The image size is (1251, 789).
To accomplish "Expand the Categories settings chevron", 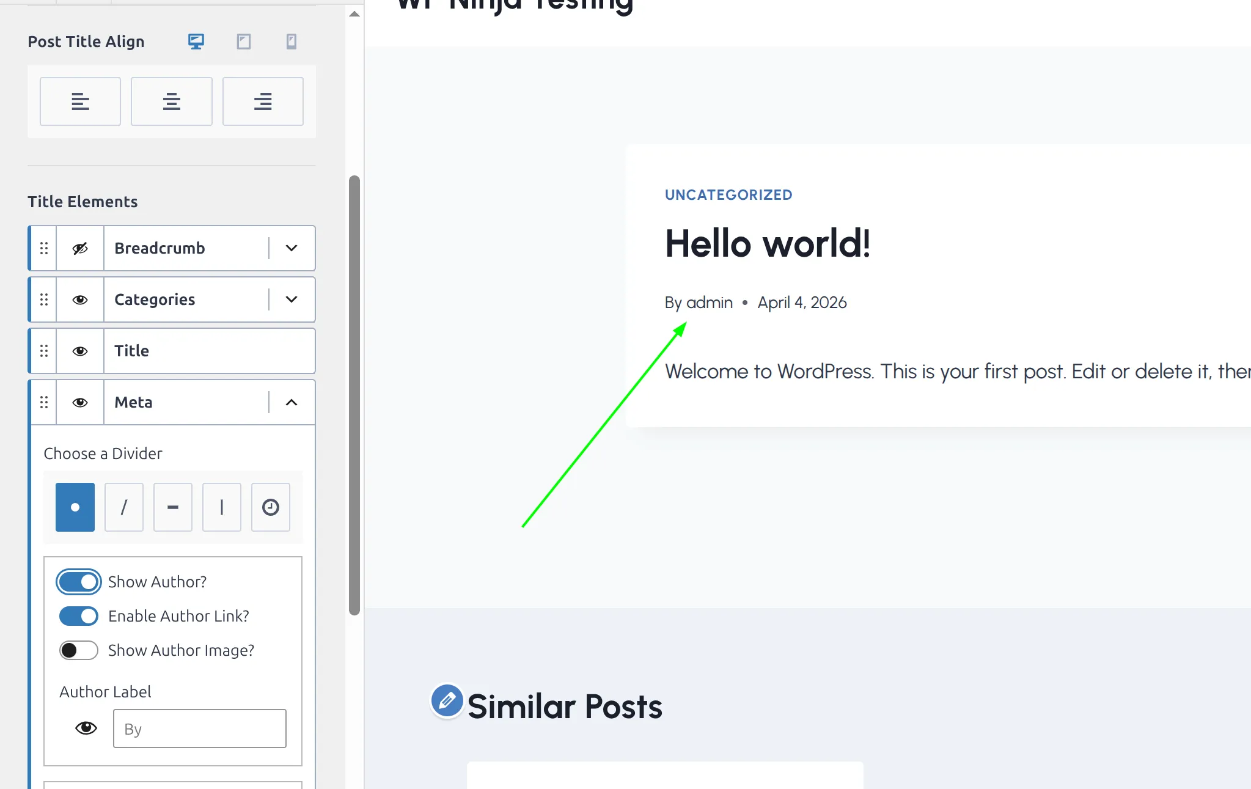I will click(292, 299).
